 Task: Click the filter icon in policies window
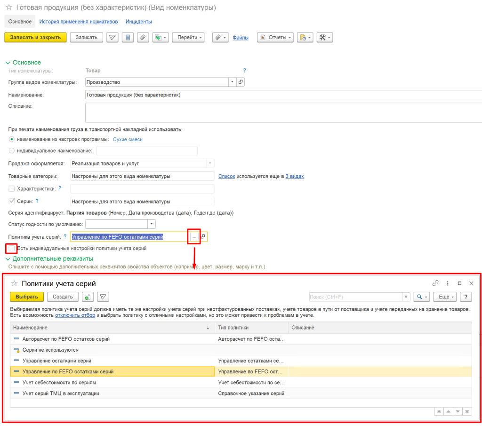tap(103, 297)
